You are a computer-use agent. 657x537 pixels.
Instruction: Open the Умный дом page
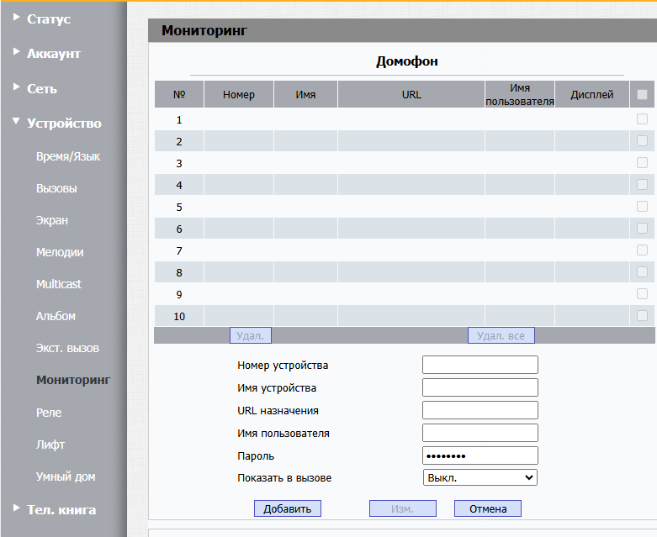66,476
